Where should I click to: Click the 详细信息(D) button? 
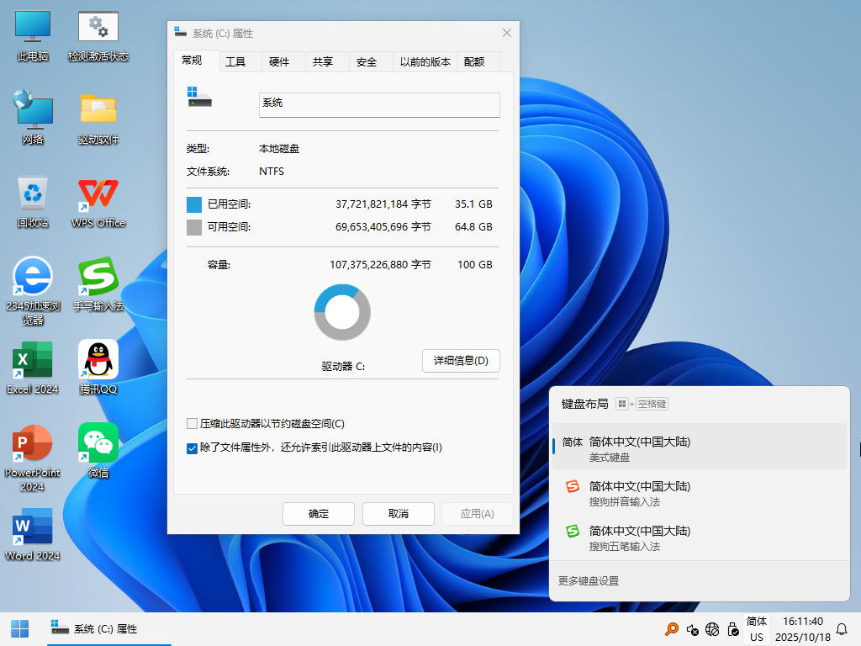click(461, 361)
